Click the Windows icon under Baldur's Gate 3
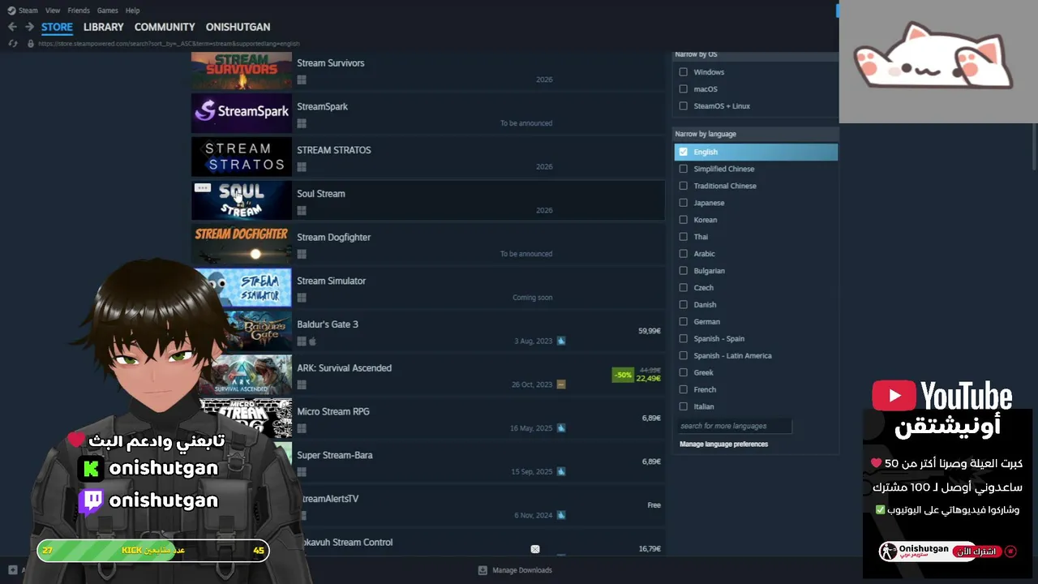This screenshot has width=1038, height=584. (x=302, y=341)
